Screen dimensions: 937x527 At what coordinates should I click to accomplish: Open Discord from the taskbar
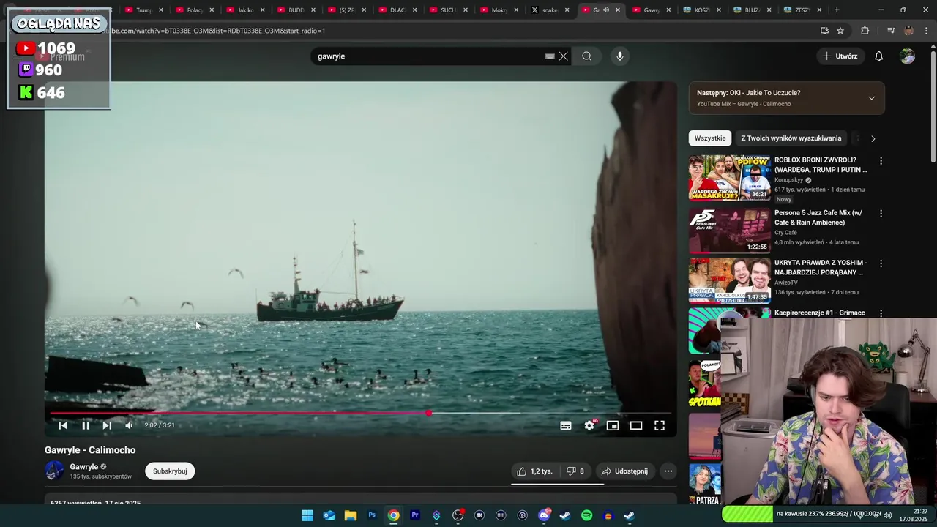(544, 515)
